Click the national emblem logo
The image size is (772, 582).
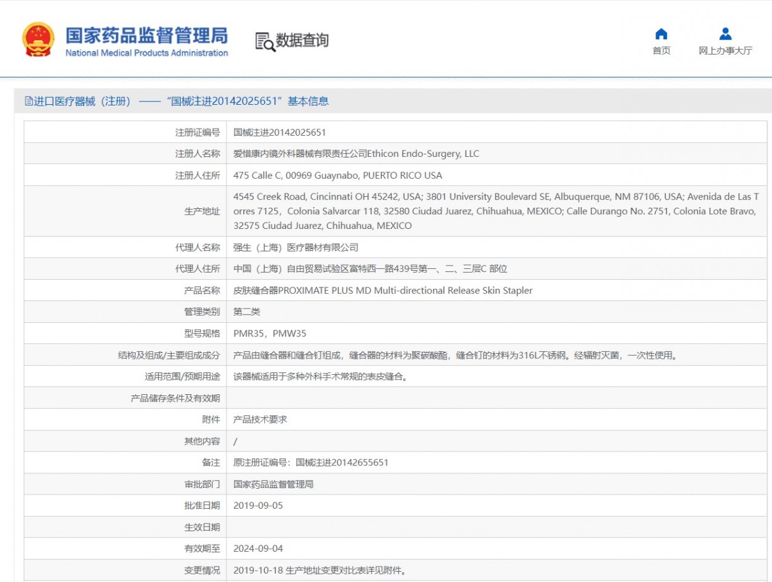[x=38, y=40]
